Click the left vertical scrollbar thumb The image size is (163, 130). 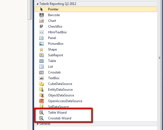coord(30,10)
